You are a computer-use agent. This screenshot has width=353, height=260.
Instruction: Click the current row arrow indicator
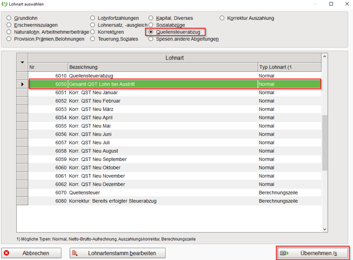[x=22, y=84]
